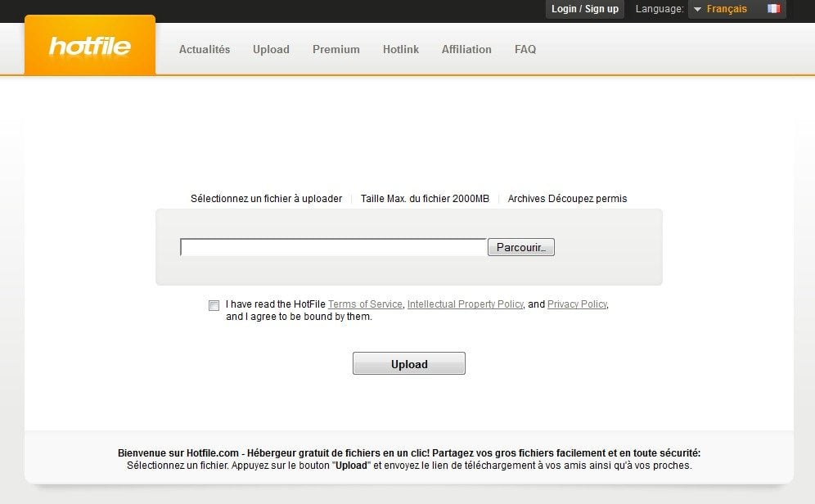Navigate to the Hotlink section
815x504 pixels.
coord(400,49)
